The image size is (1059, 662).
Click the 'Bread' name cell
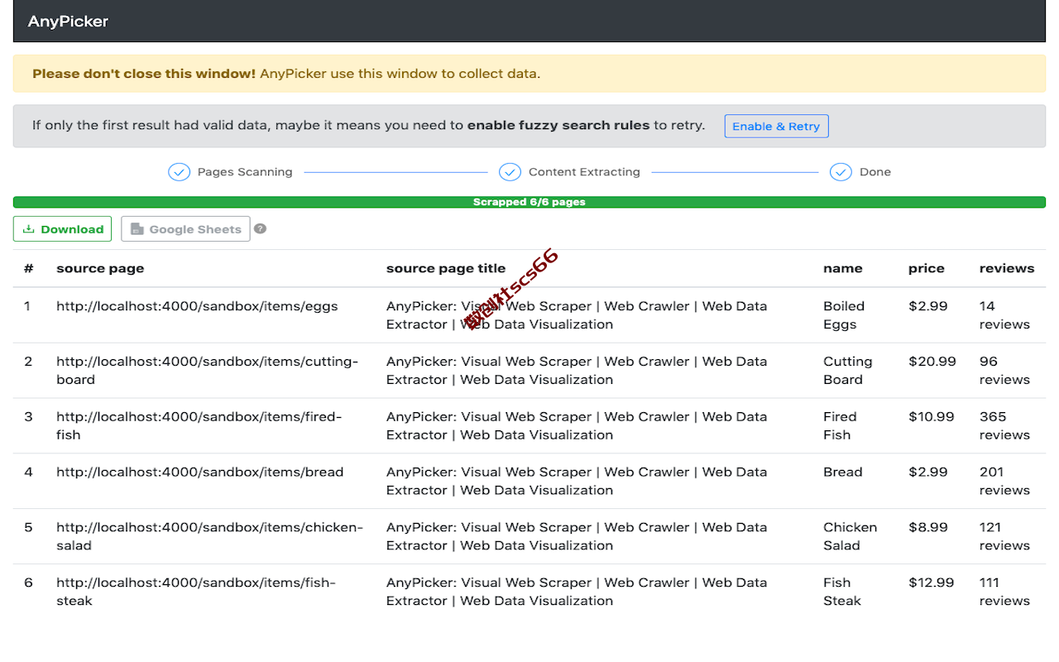[842, 473]
